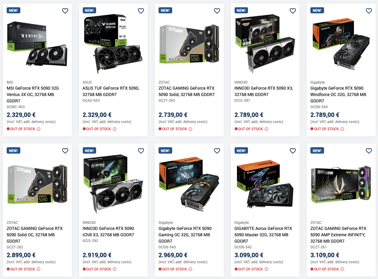Add MSI Ventus 3X OC to wishlist
The width and height of the screenshot is (378, 279).
point(65,11)
